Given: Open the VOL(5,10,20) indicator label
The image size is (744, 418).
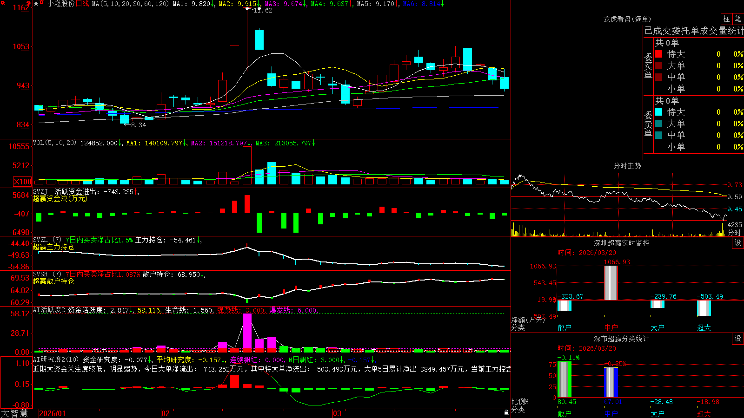Looking at the screenshot, I should (54, 143).
